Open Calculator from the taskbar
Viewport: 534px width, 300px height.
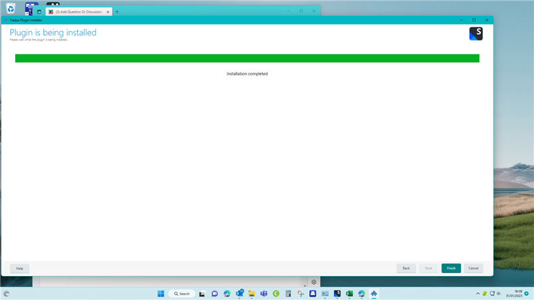[x=288, y=293]
